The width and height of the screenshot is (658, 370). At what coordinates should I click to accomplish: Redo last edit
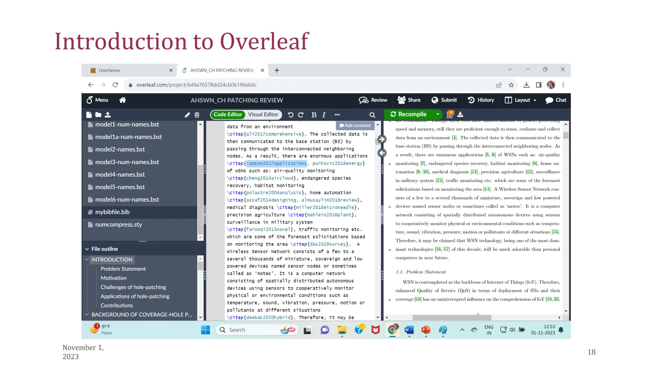tap(301, 115)
